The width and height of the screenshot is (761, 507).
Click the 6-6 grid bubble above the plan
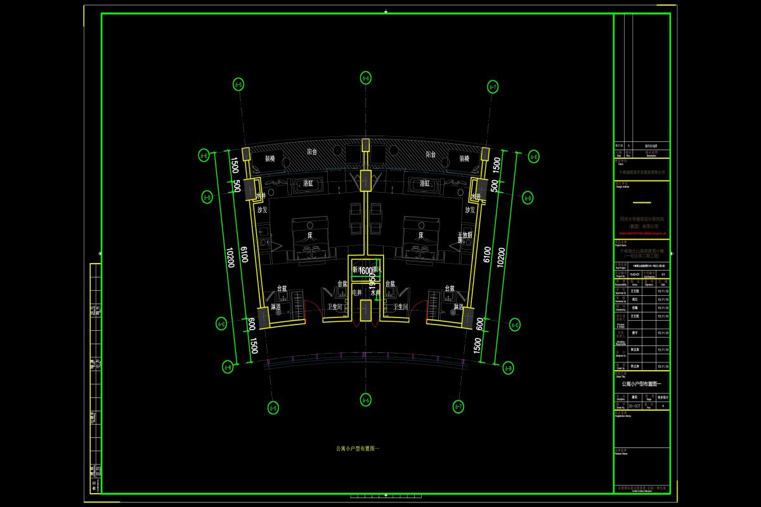365,78
